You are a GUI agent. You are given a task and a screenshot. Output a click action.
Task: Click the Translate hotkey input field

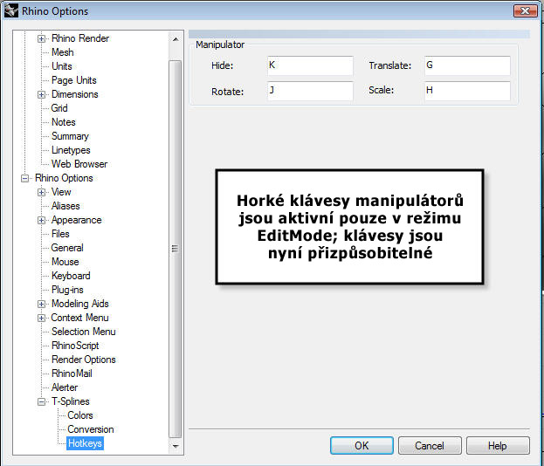point(466,66)
